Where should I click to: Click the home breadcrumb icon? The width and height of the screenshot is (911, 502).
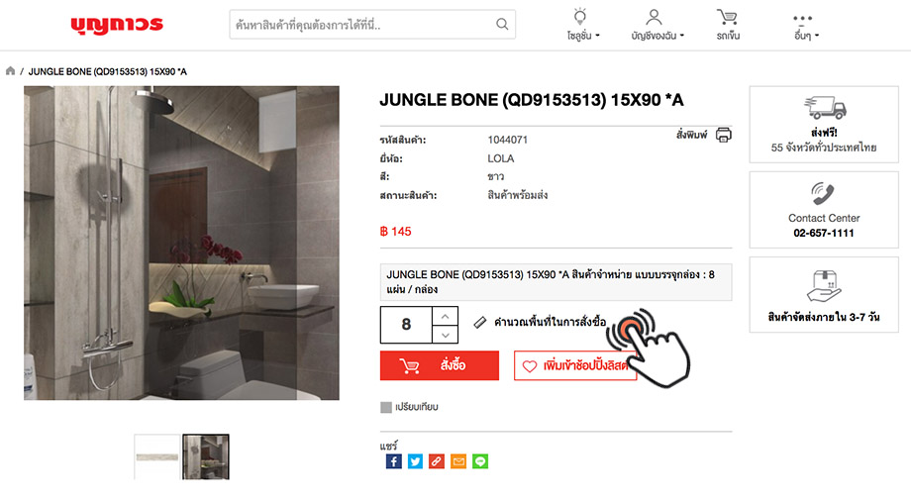10,71
